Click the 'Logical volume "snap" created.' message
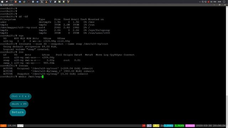This screenshot has width=228, height=128. (26, 49)
